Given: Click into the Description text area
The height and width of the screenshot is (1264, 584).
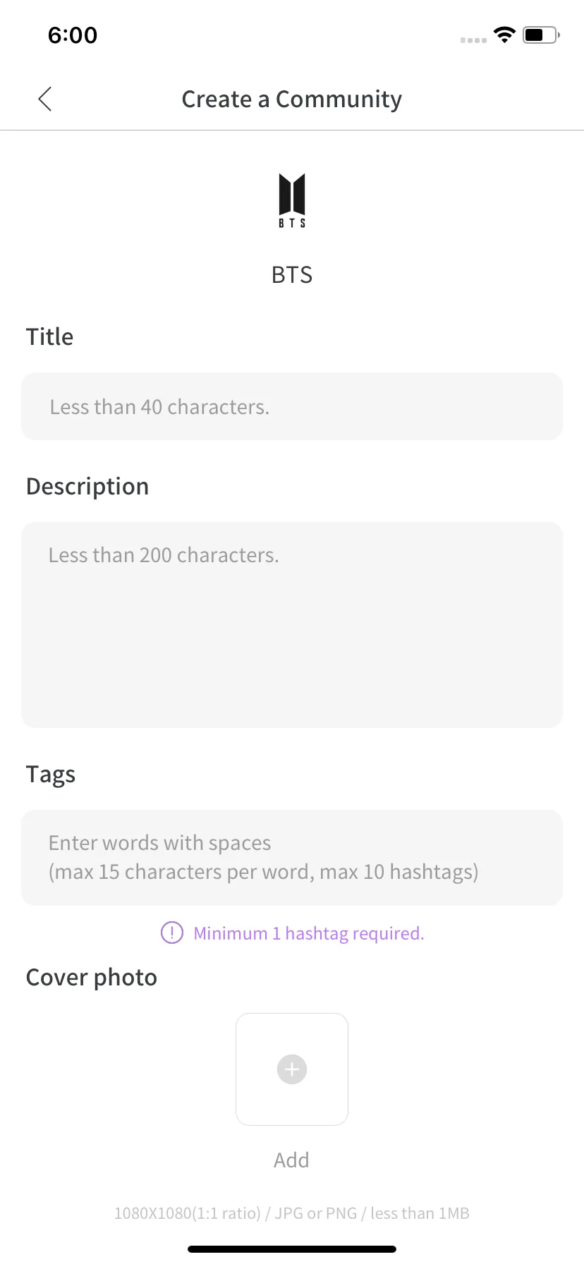Looking at the screenshot, I should point(292,624).
